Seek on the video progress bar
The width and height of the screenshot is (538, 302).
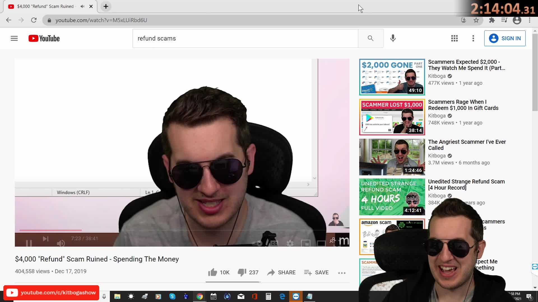click(x=182, y=230)
